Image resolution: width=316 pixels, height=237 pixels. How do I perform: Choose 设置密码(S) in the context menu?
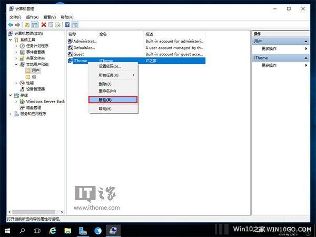tap(110, 66)
